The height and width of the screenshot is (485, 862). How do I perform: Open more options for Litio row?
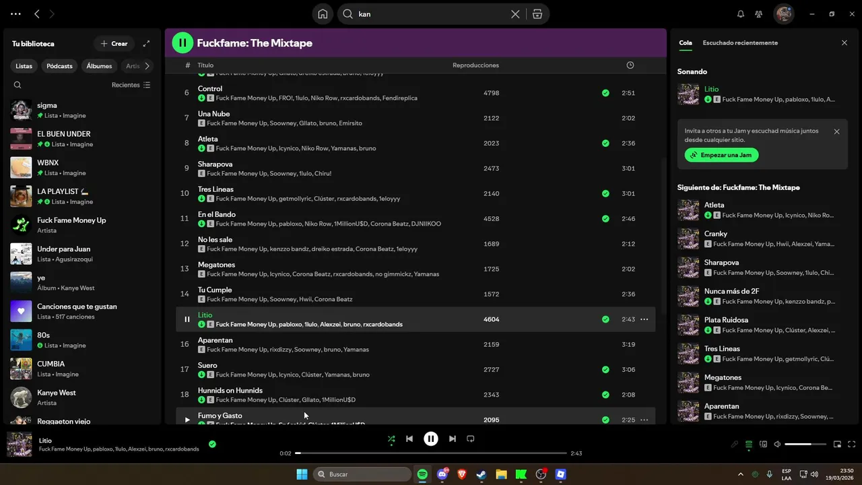(x=644, y=319)
